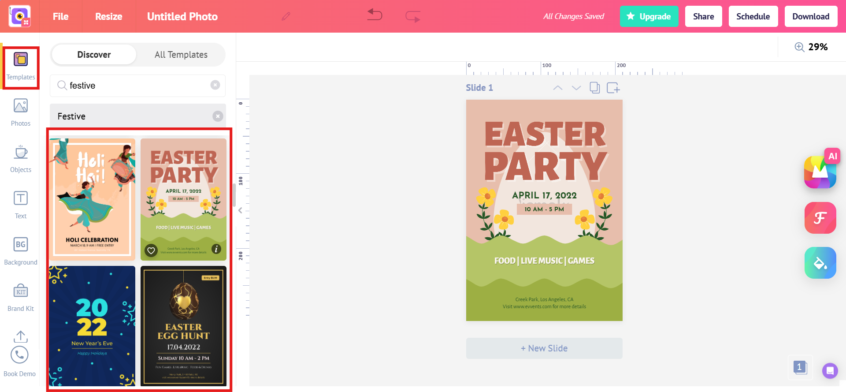The image size is (846, 392).
Task: Open the Objects sidebar panel
Action: click(x=21, y=159)
